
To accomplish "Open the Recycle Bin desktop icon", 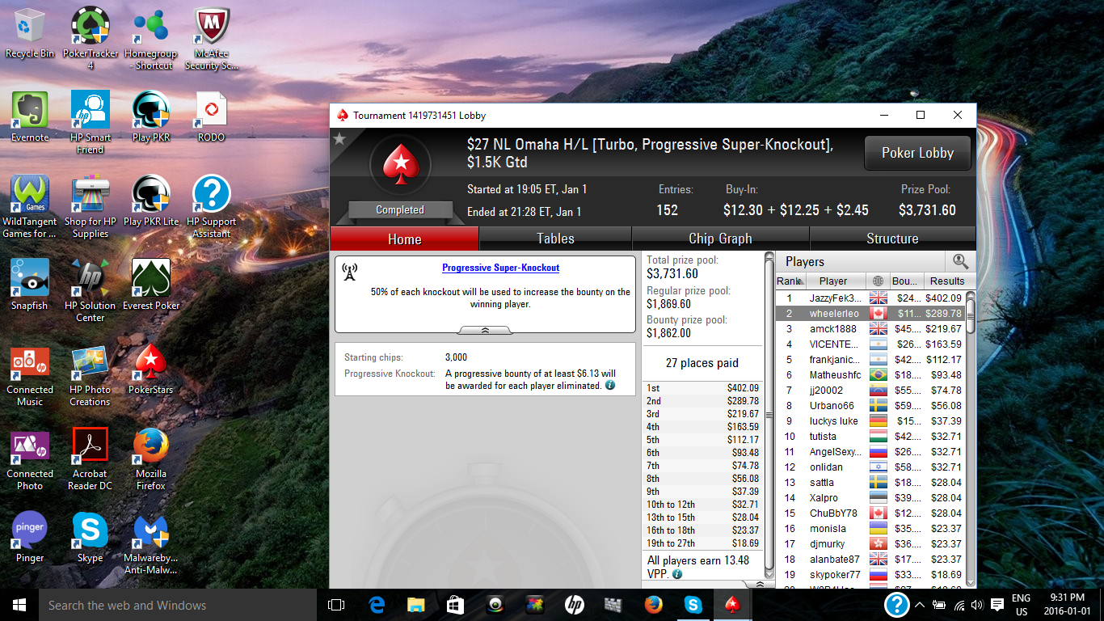I will 30,34.
